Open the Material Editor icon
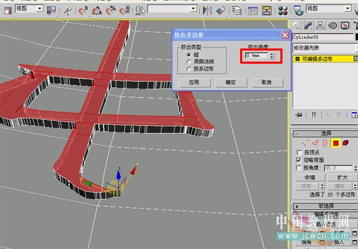The image size is (358, 249). click(282, 10)
